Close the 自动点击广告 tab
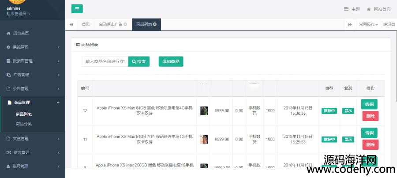This screenshot has width=397, height=178. pyautogui.click(x=125, y=24)
